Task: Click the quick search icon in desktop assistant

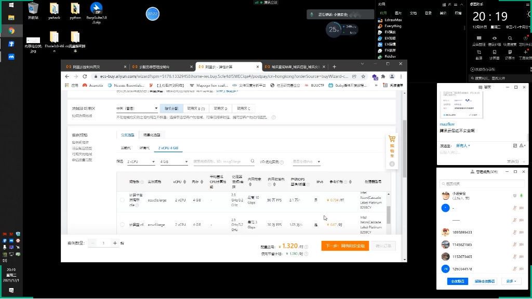Action: [510, 40]
